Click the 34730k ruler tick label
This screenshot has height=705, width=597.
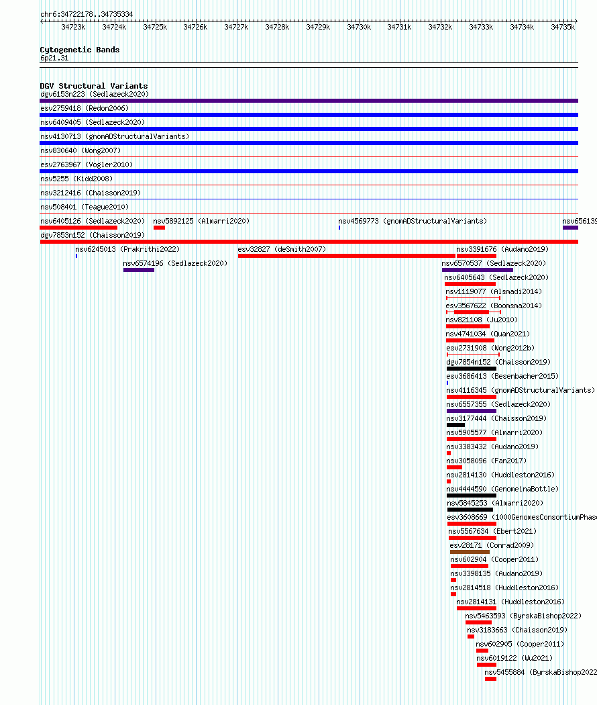point(359,27)
